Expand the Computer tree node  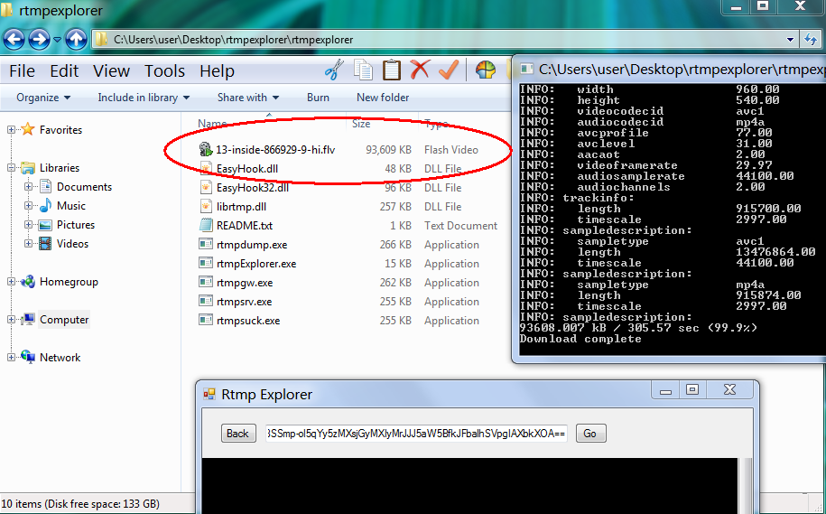click(11, 320)
